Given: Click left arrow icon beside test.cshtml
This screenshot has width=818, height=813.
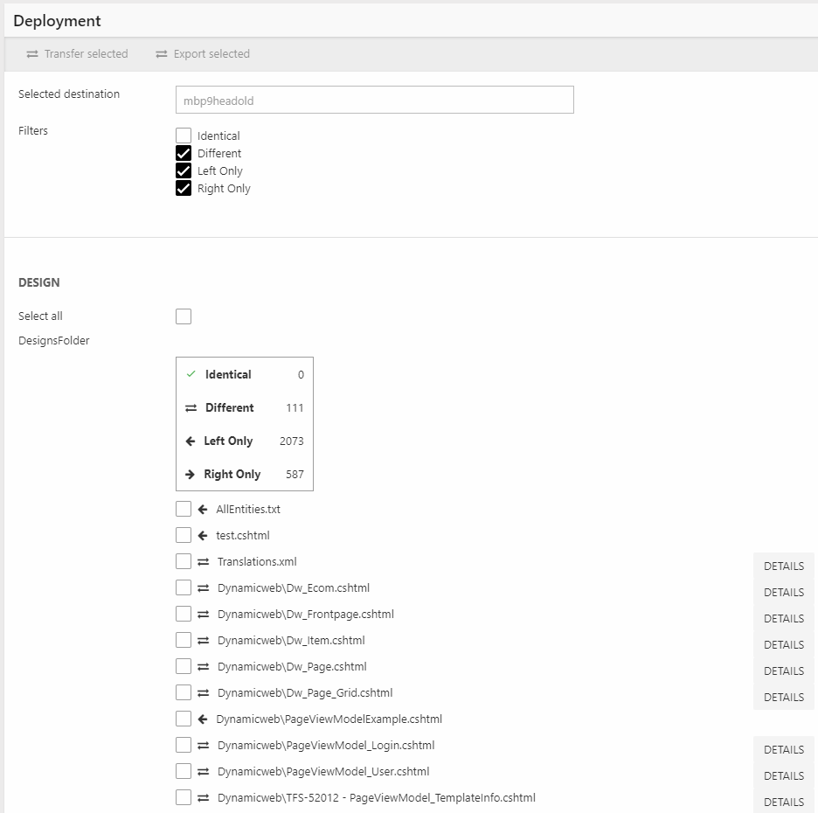Looking at the screenshot, I should click(203, 536).
